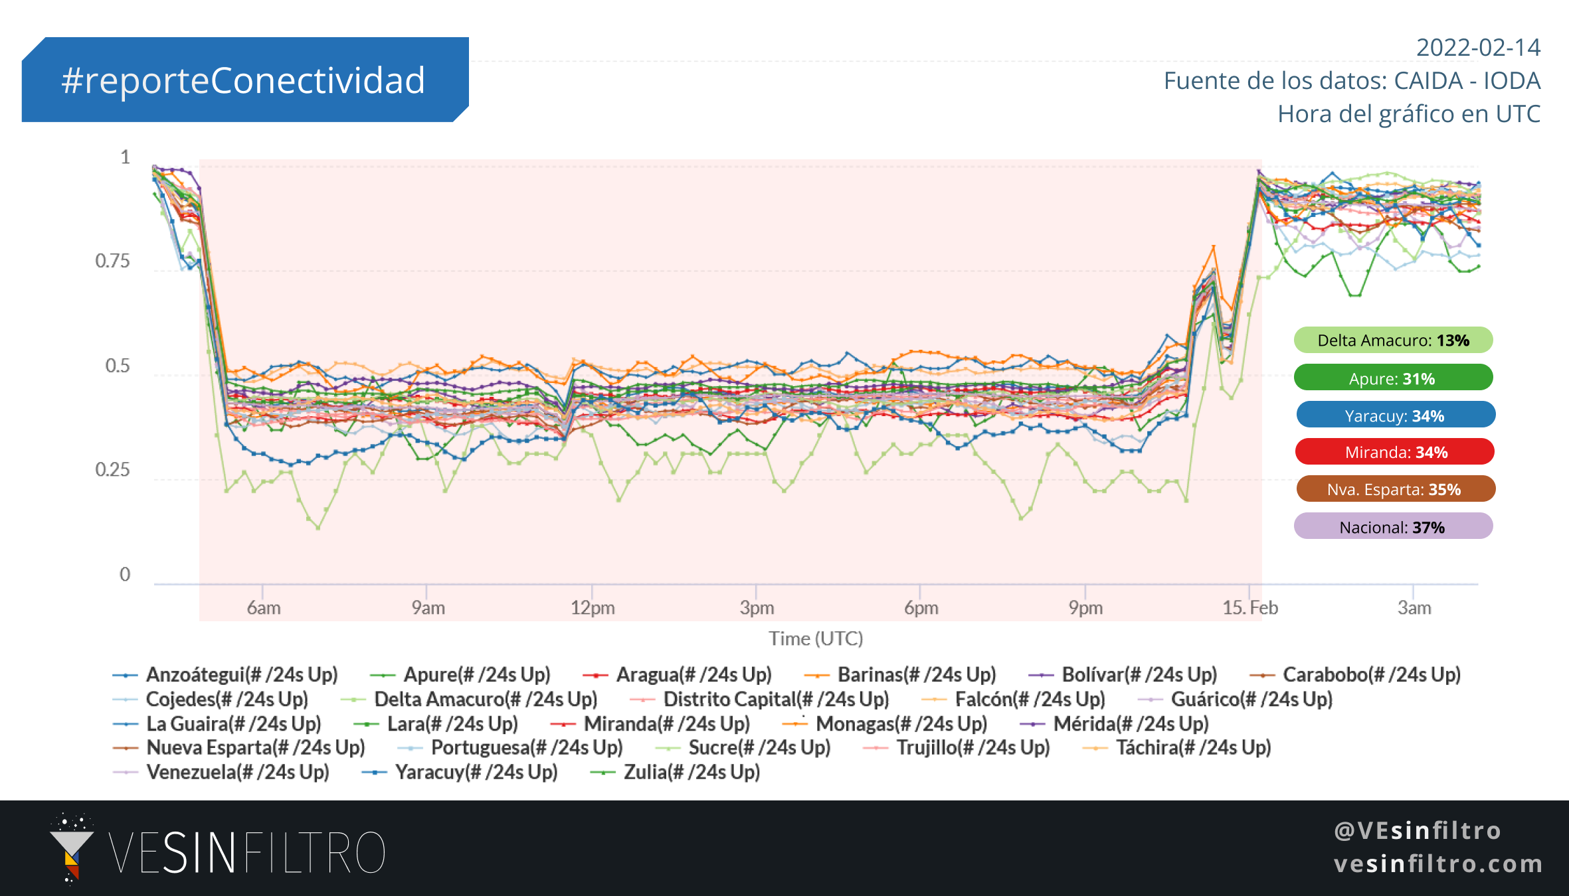Click the Fuente de los datos: CAIDA - IODA text
The image size is (1569, 896).
pyautogui.click(x=1352, y=80)
